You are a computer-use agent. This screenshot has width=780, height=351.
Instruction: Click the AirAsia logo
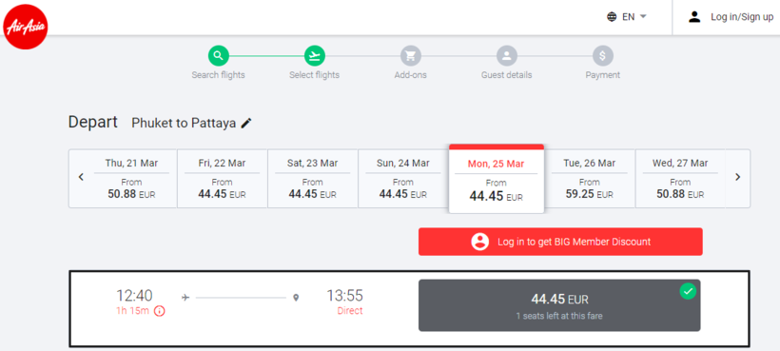pyautogui.click(x=26, y=27)
